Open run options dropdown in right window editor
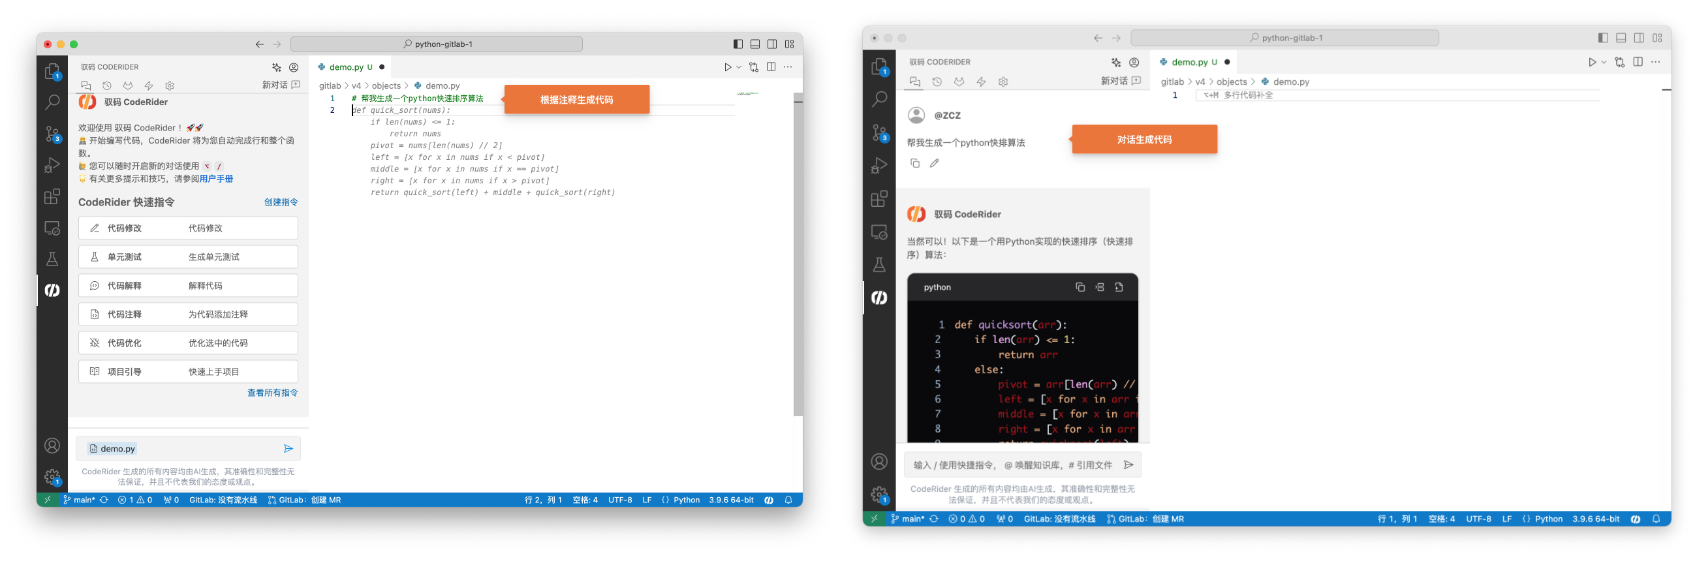Image resolution: width=1695 pixels, height=563 pixels. (1604, 63)
